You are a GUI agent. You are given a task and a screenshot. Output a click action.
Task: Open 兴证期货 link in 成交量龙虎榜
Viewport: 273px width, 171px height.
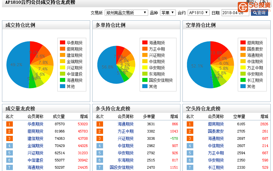coord(35,153)
